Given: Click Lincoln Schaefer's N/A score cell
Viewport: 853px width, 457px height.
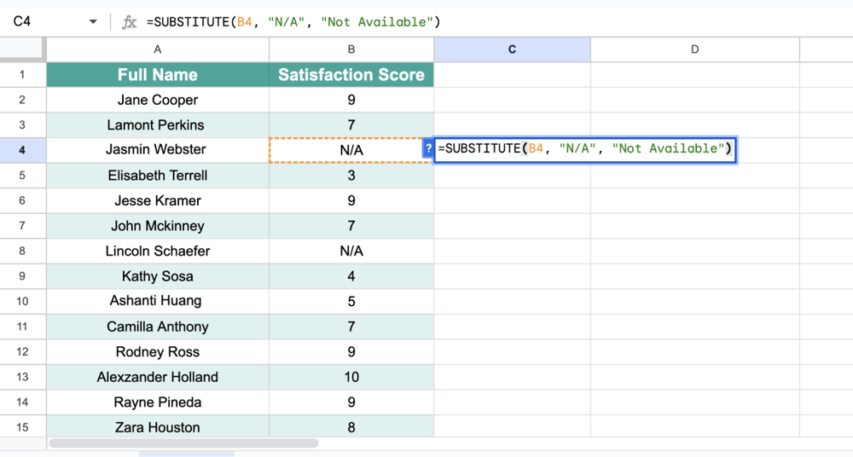Looking at the screenshot, I should (351, 251).
